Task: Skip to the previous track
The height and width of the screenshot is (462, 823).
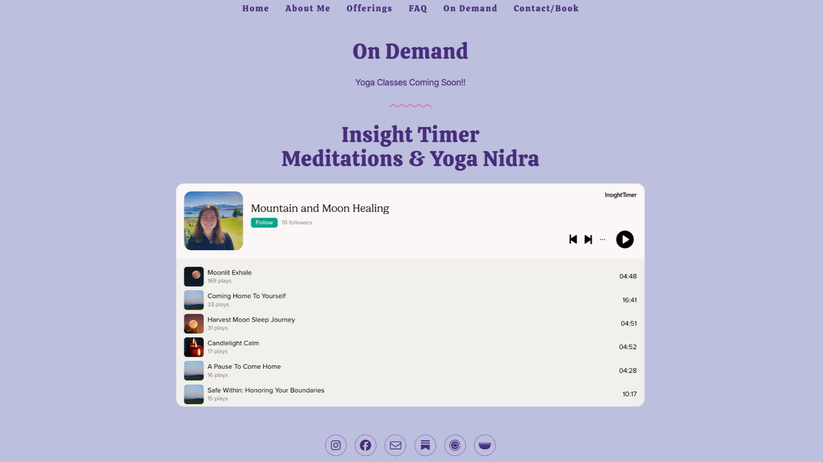Action: (572, 239)
